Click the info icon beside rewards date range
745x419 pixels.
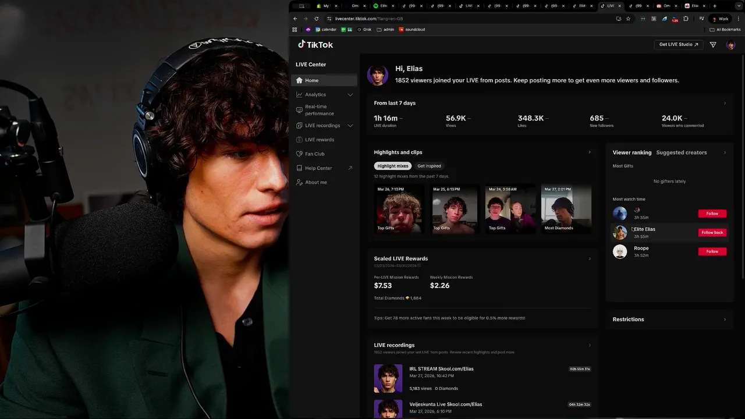pyautogui.click(x=419, y=266)
